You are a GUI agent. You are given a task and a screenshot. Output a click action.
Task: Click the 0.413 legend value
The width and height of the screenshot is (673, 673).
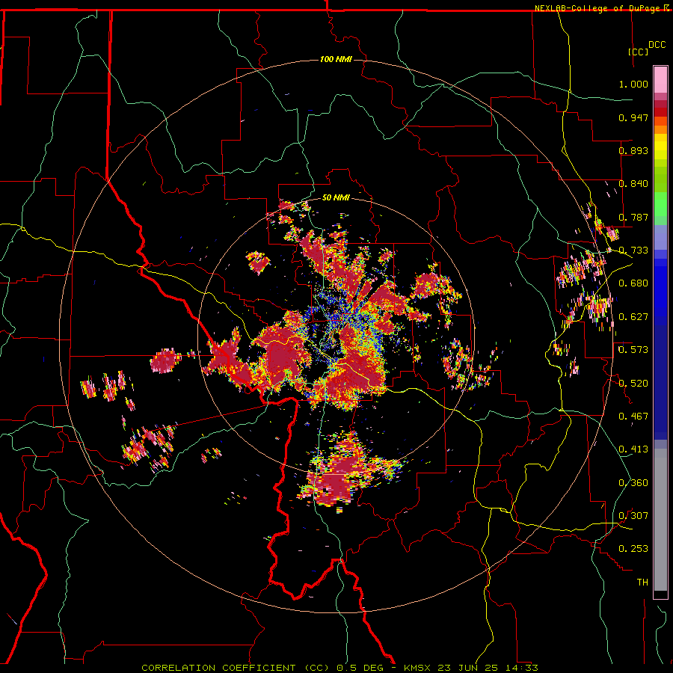click(x=633, y=449)
